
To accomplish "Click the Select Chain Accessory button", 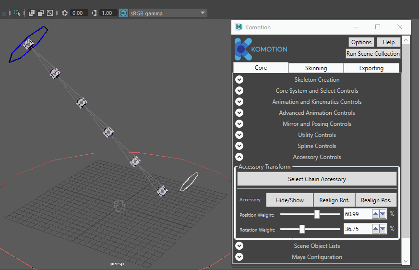I will coord(317,179).
